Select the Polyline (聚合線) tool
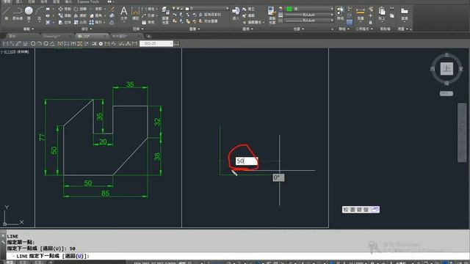470x264 pixels. [18, 12]
